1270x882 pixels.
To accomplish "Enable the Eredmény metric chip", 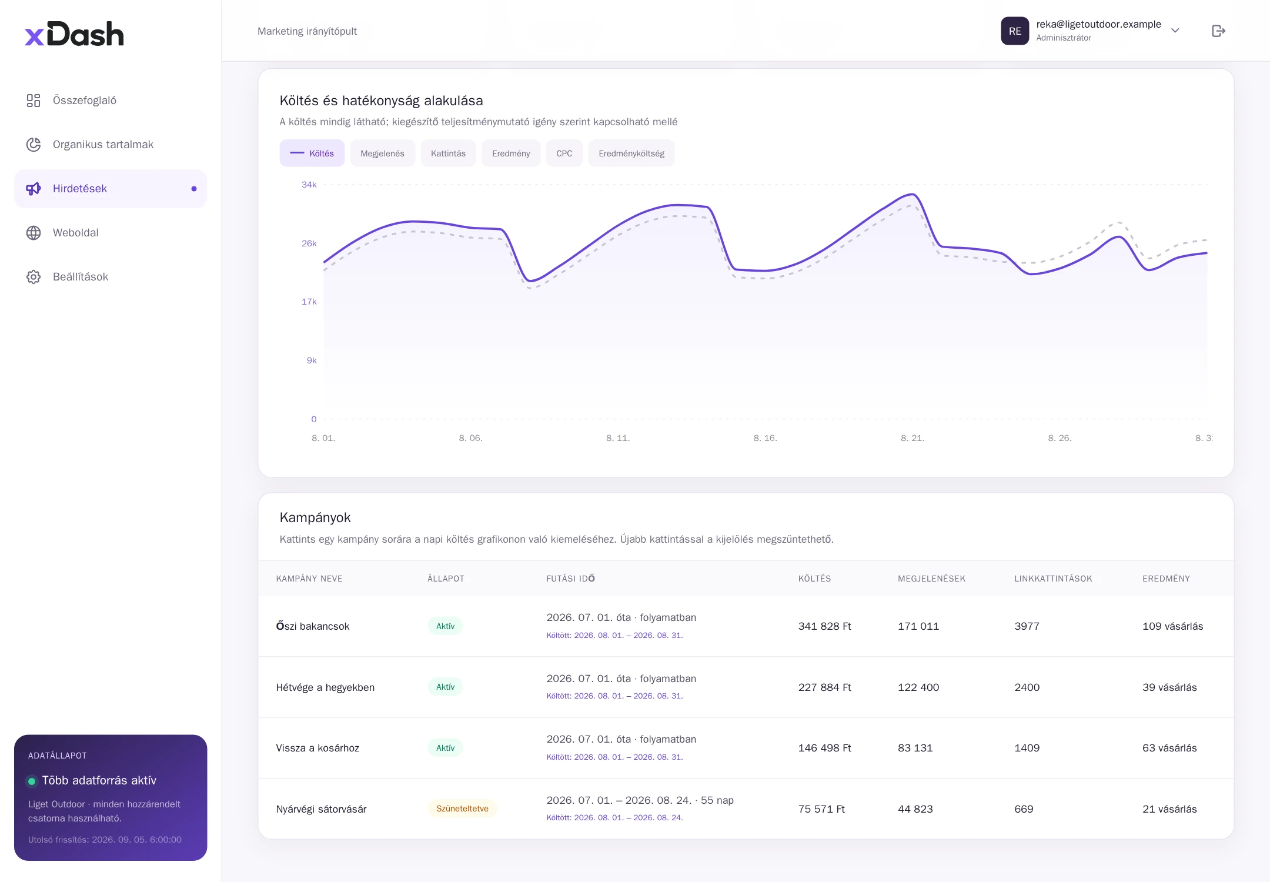I will coord(511,153).
